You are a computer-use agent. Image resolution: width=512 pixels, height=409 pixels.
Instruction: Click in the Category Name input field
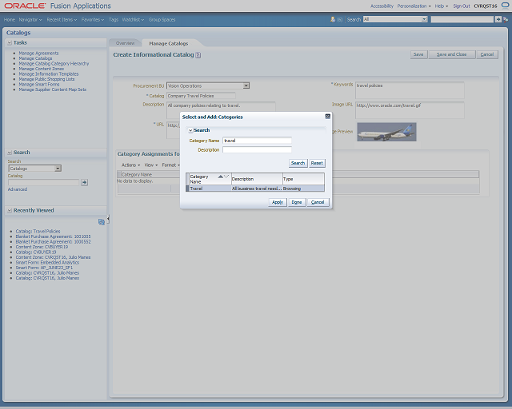257,141
